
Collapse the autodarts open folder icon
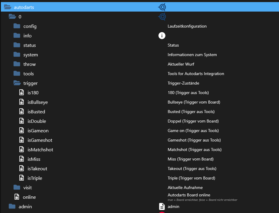point(8,7)
